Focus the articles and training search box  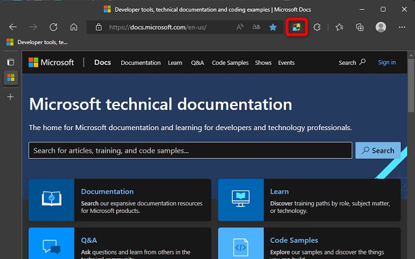point(190,150)
